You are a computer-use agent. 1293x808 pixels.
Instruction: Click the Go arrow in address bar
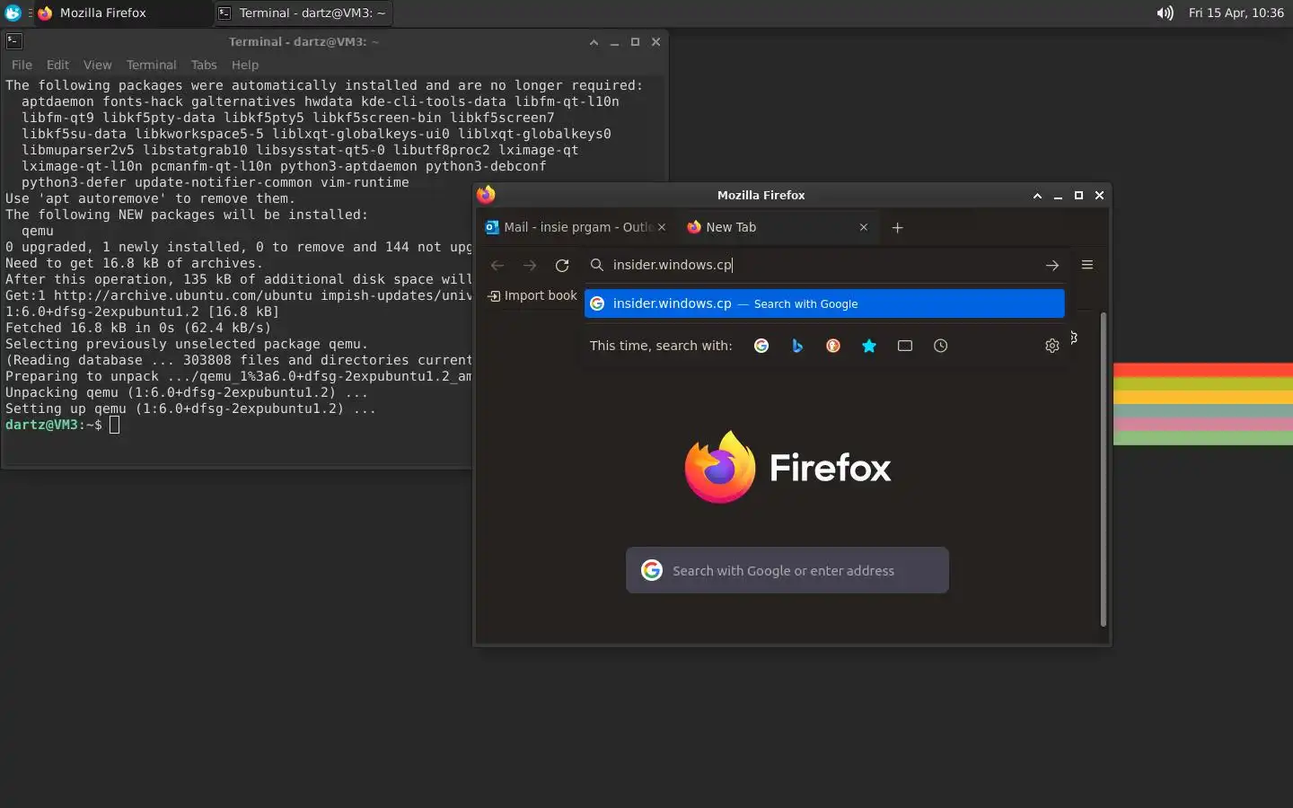[1052, 265]
